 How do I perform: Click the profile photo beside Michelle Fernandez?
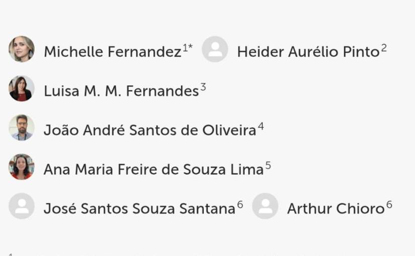22,49
